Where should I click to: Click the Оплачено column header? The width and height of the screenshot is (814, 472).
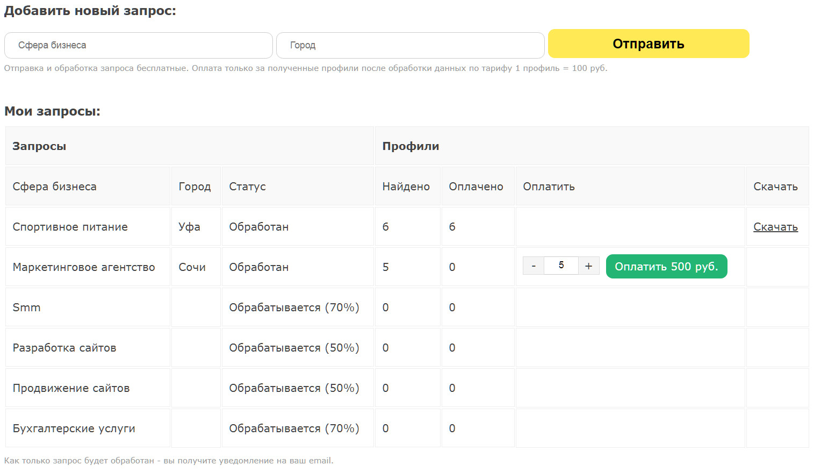[x=478, y=187]
